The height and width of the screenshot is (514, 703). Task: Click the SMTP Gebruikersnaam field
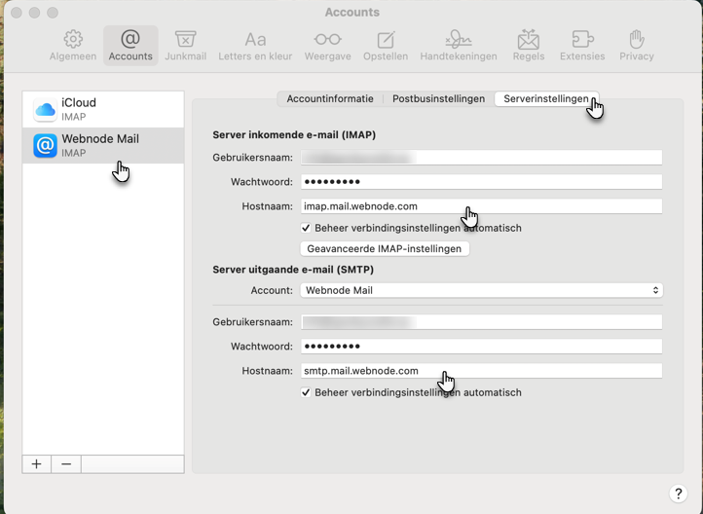coord(482,322)
